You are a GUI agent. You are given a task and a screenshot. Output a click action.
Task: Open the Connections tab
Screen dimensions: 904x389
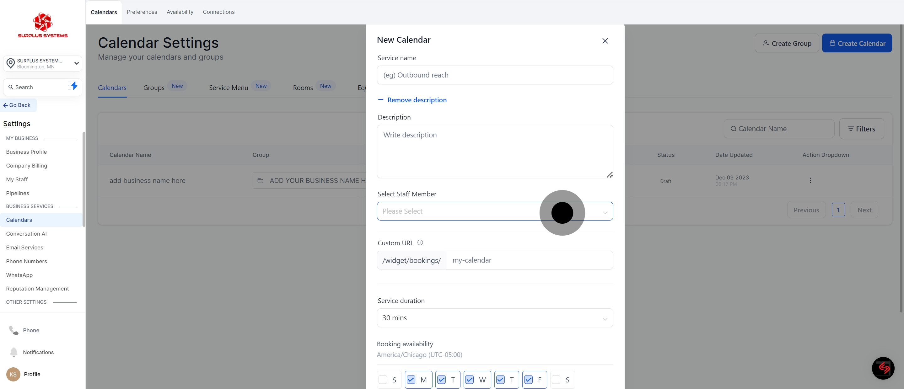tap(218, 12)
